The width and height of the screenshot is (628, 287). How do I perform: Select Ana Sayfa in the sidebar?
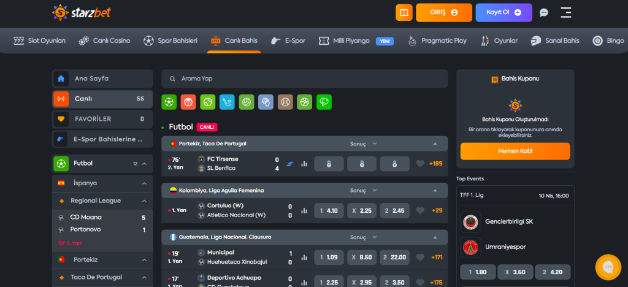[102, 78]
